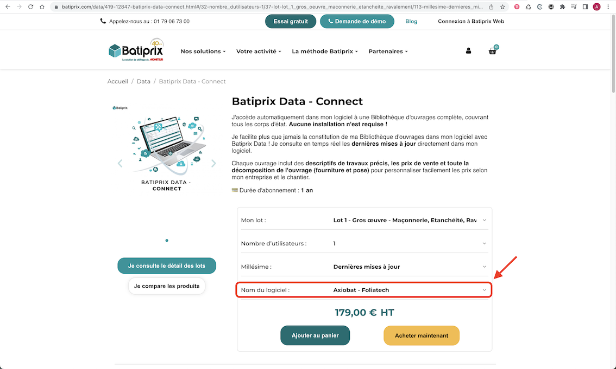Click the carousel indicator dot under image
The width and height of the screenshot is (616, 369).
(x=167, y=240)
